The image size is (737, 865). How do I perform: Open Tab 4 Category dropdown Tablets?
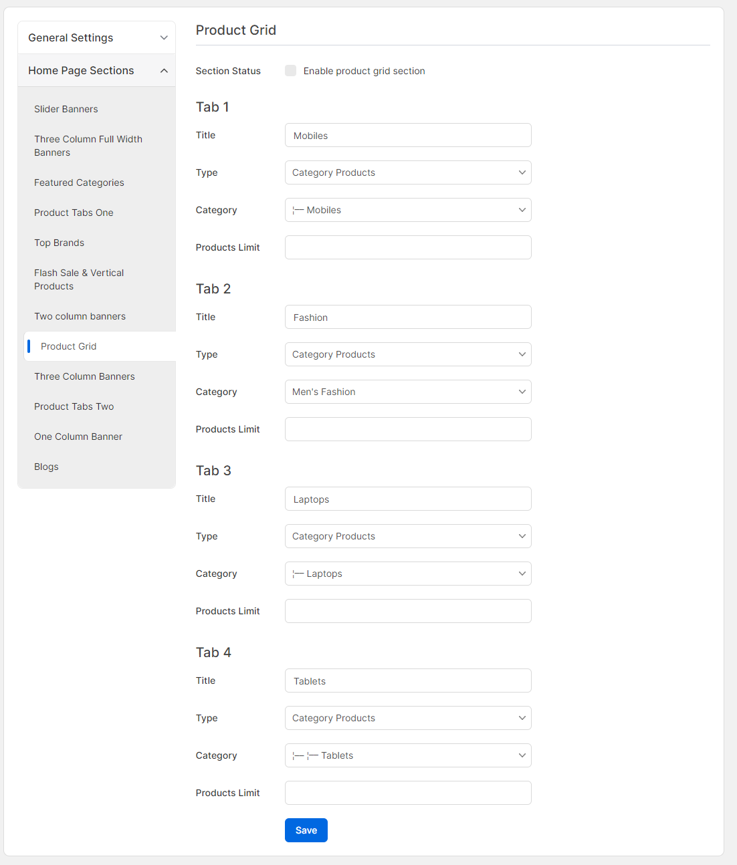point(408,755)
